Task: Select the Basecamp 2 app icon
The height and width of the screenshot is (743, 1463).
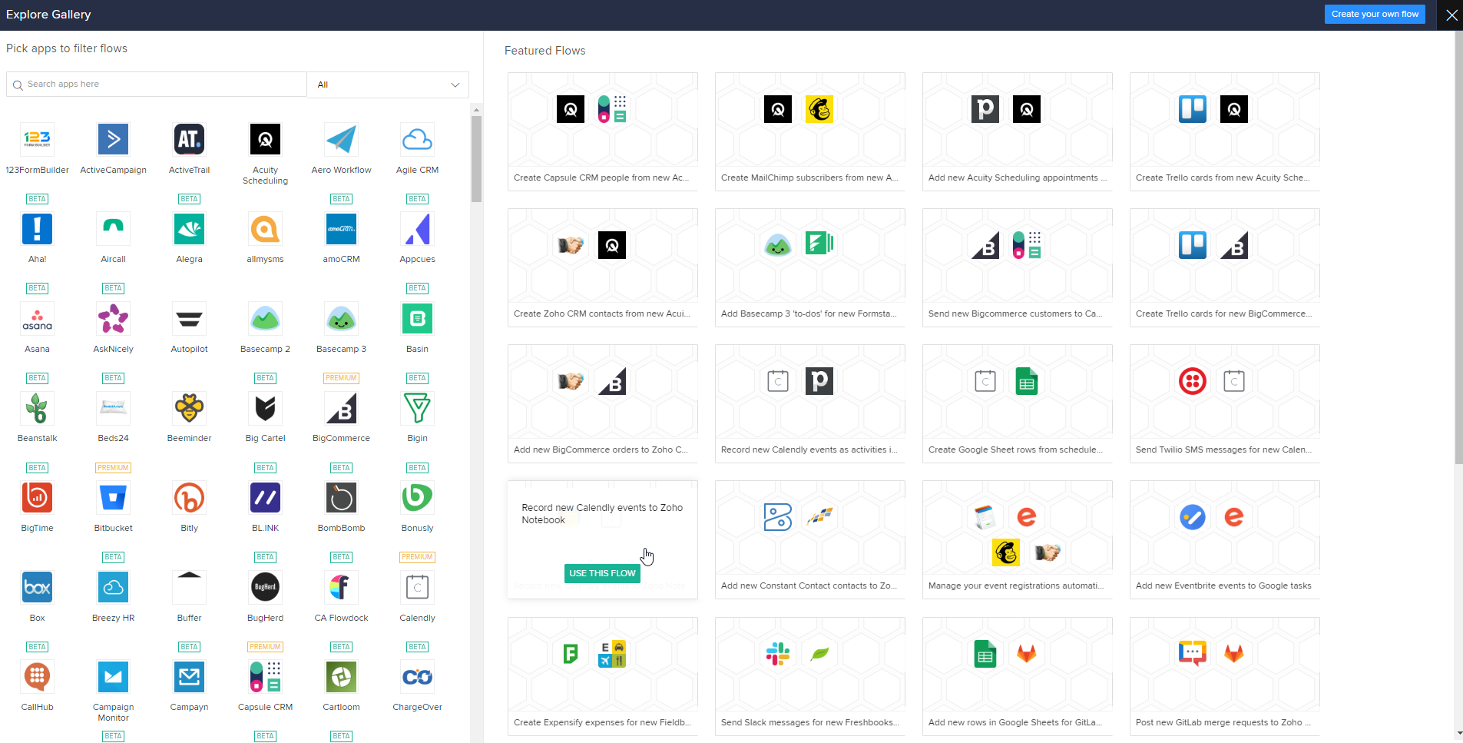Action: 265,319
